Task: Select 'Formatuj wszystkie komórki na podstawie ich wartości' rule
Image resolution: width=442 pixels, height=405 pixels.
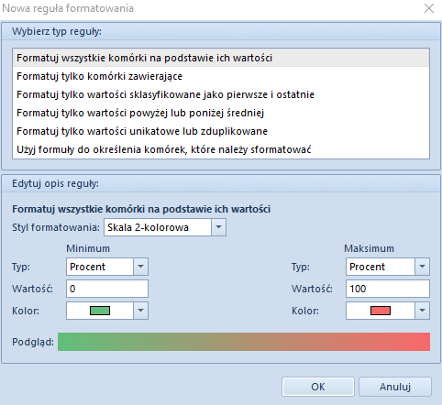Action: pyautogui.click(x=221, y=58)
